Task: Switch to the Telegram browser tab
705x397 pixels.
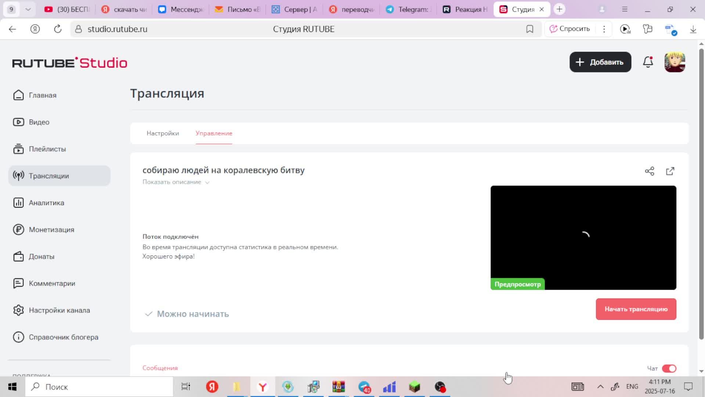Action: click(x=408, y=9)
